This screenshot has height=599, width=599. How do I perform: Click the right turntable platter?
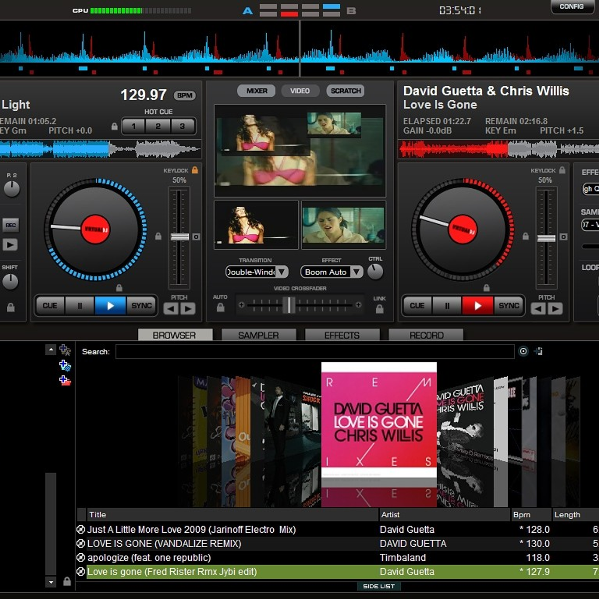(x=463, y=229)
